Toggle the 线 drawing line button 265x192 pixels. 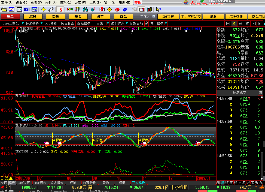point(241,24)
